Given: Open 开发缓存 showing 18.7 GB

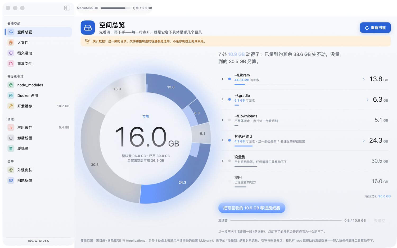Looking at the screenshot, I should pyautogui.click(x=38, y=106).
